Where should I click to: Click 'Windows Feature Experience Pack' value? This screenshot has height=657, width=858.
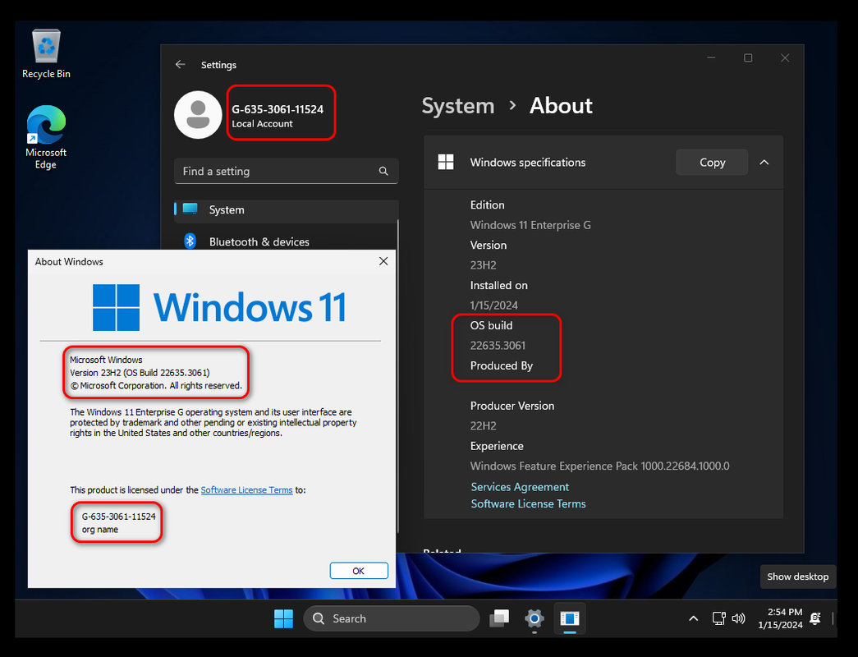[599, 466]
